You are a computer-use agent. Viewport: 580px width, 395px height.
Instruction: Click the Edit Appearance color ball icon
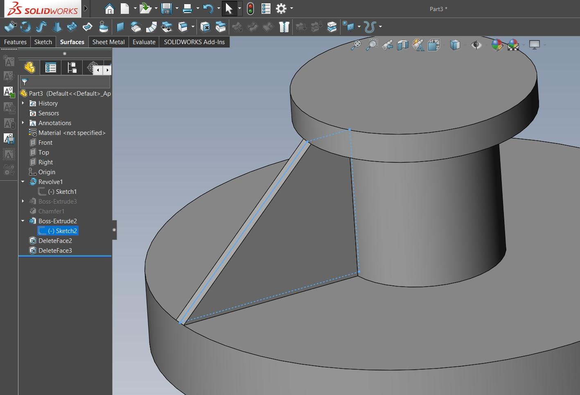[x=497, y=45]
